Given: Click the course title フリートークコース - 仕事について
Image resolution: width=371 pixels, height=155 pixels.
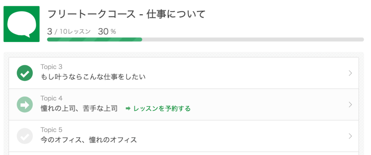Looking at the screenshot, I should 126,14.
